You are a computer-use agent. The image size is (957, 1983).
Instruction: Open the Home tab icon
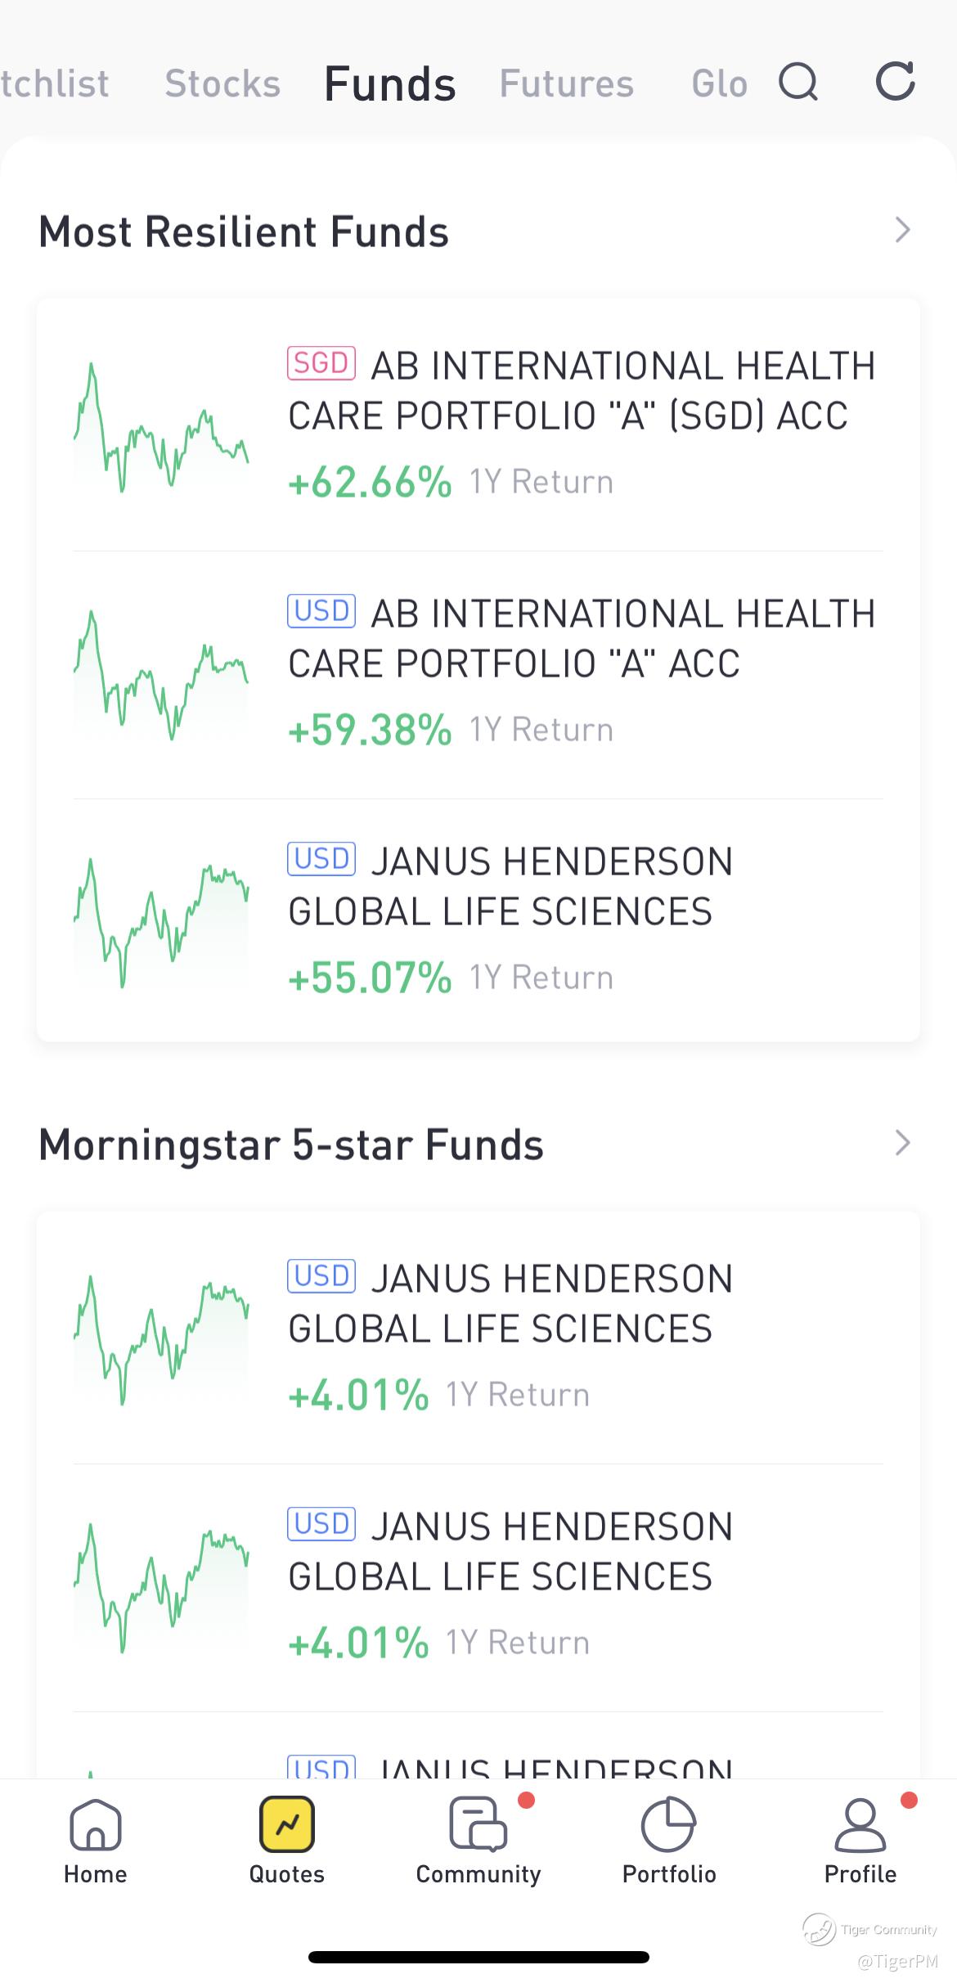coord(96,1824)
